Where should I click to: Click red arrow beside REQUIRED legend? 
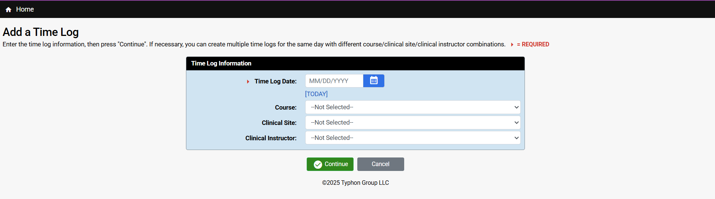pos(512,45)
